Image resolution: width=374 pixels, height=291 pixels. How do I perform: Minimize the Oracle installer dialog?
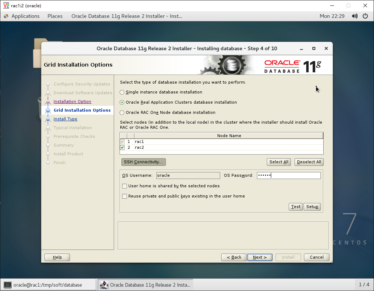point(301,48)
